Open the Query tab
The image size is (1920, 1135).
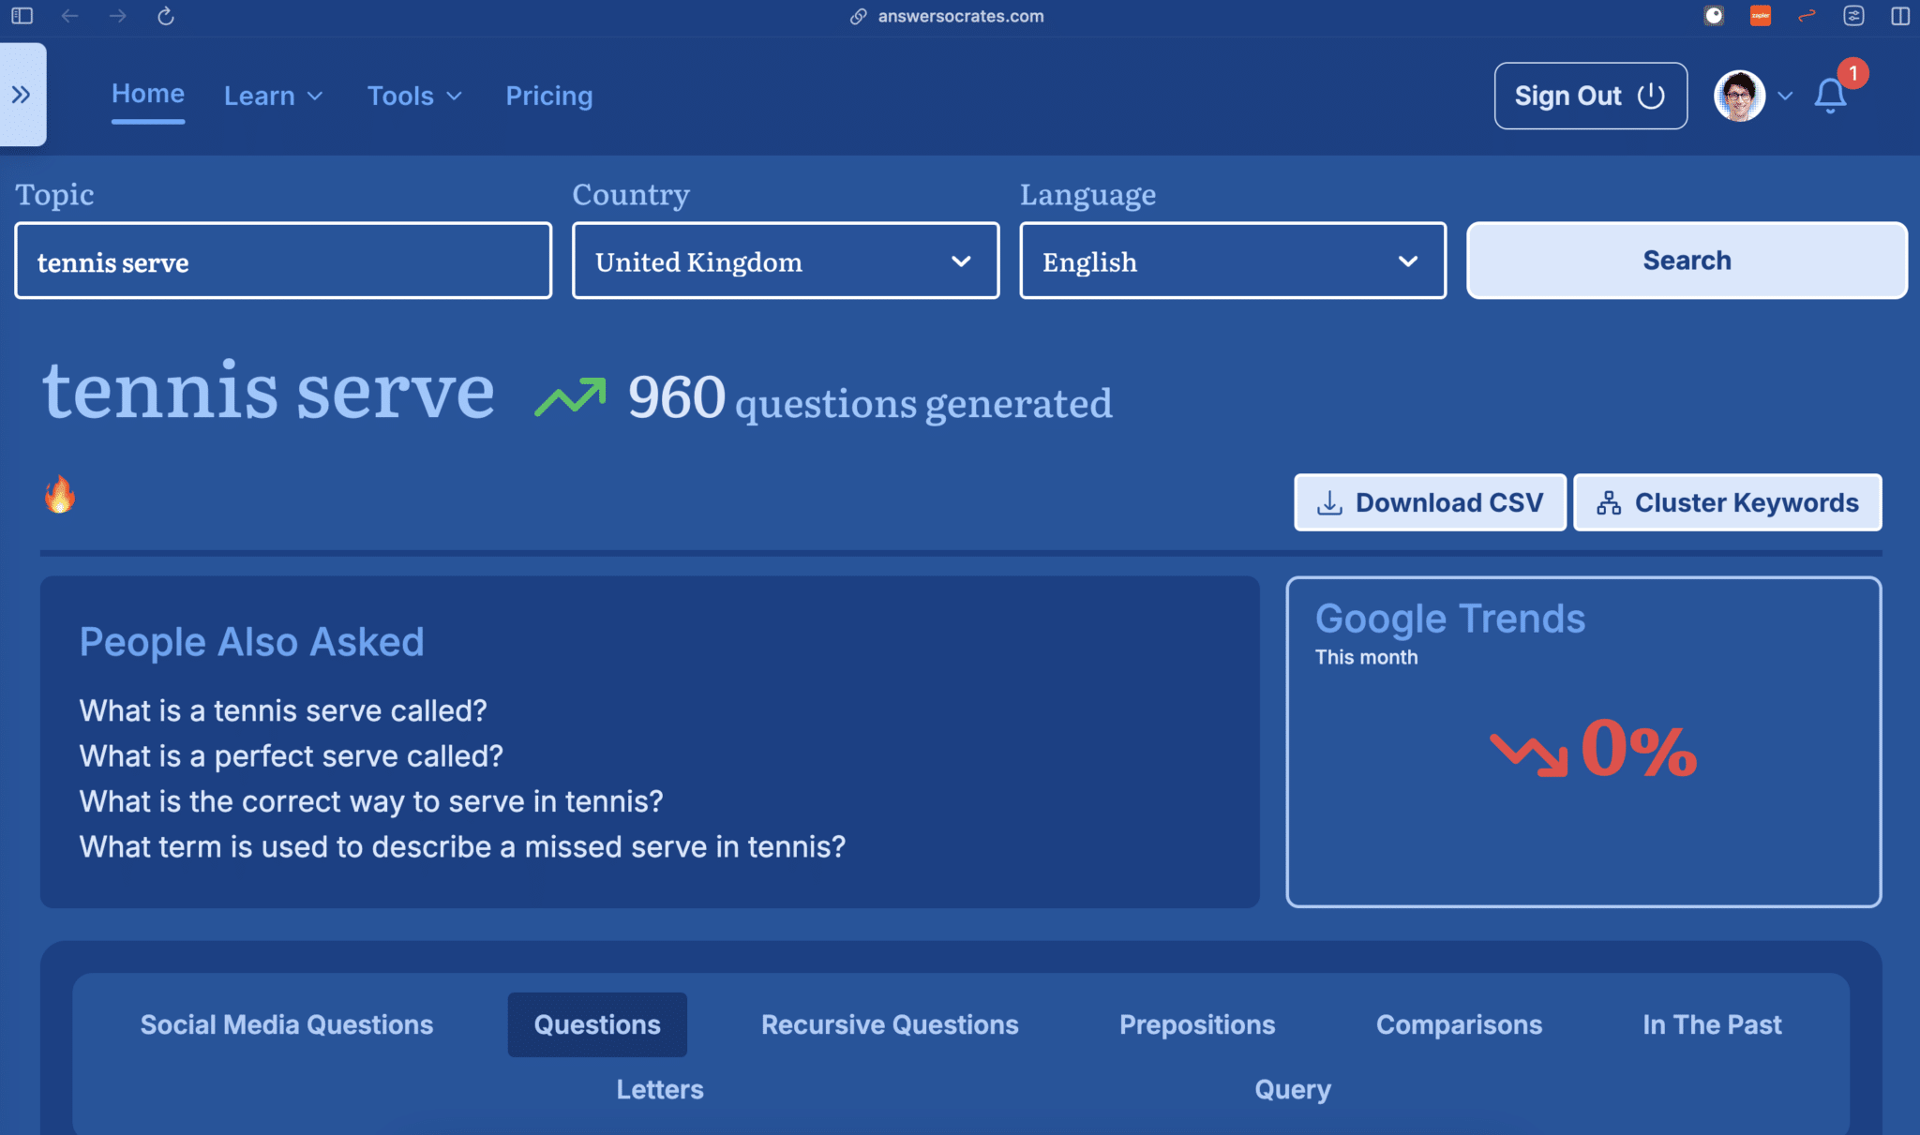click(1293, 1089)
